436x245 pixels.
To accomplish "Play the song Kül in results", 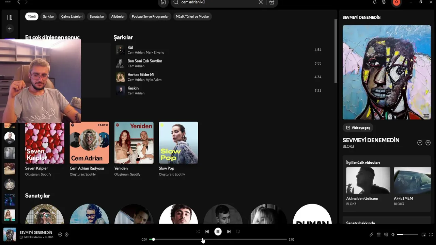I will [x=120, y=50].
